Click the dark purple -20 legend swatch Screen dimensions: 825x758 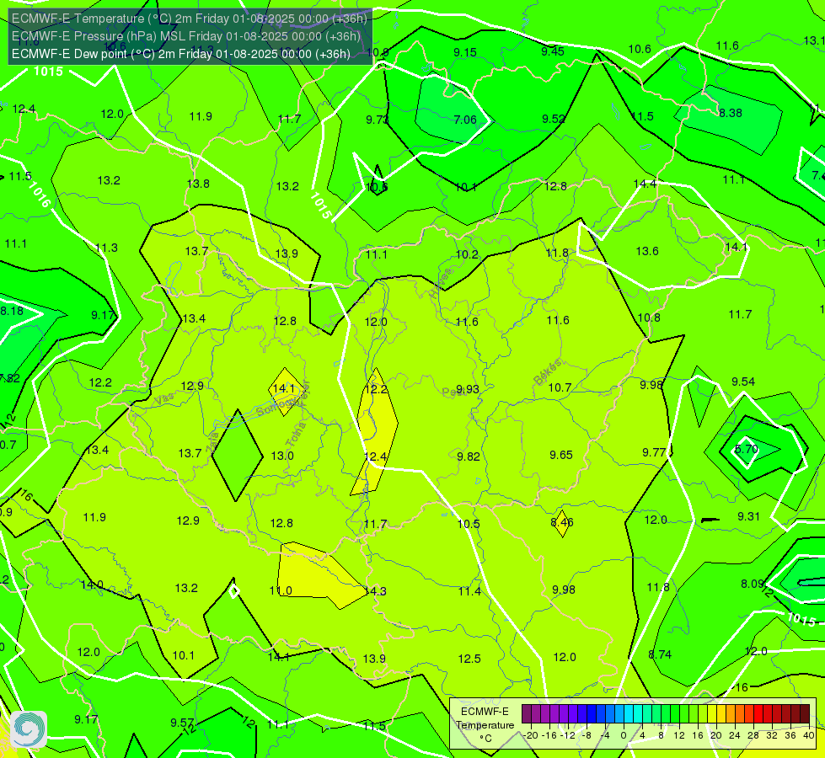click(527, 714)
